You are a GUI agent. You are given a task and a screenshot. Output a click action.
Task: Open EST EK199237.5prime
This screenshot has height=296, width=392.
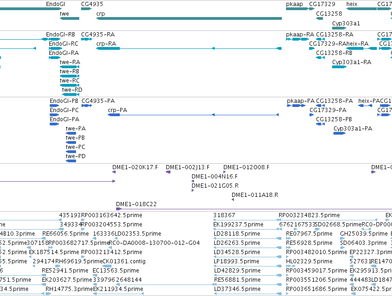click(238, 225)
